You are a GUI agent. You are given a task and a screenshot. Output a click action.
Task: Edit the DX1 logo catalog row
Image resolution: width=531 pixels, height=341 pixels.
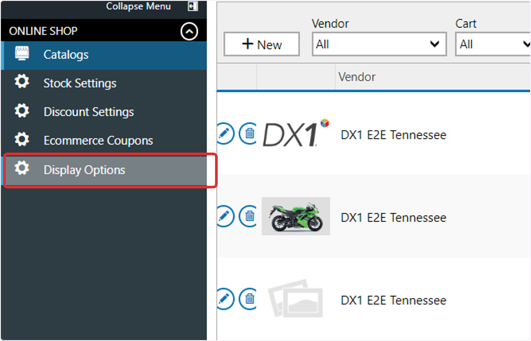click(x=226, y=133)
